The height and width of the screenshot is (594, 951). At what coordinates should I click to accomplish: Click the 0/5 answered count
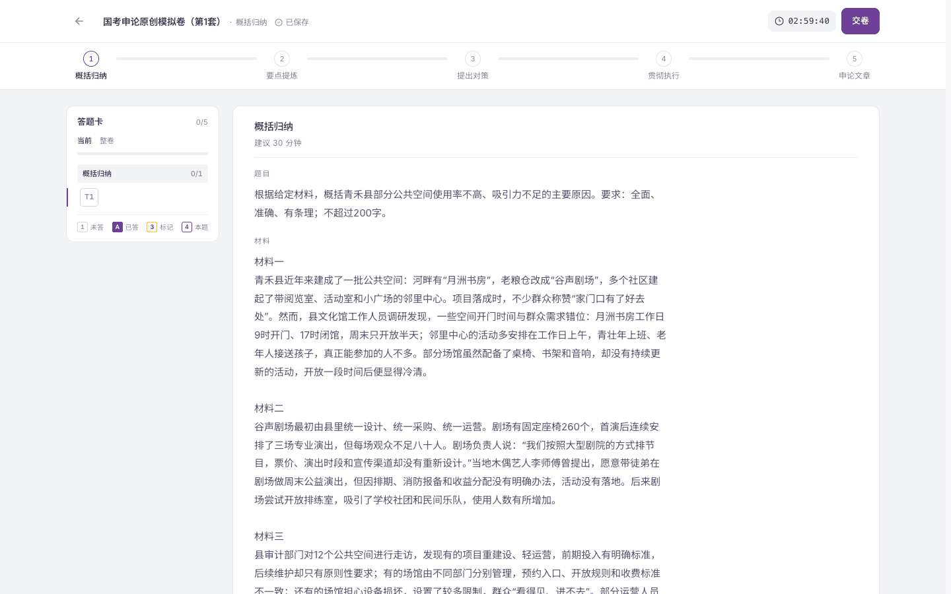[x=202, y=122]
